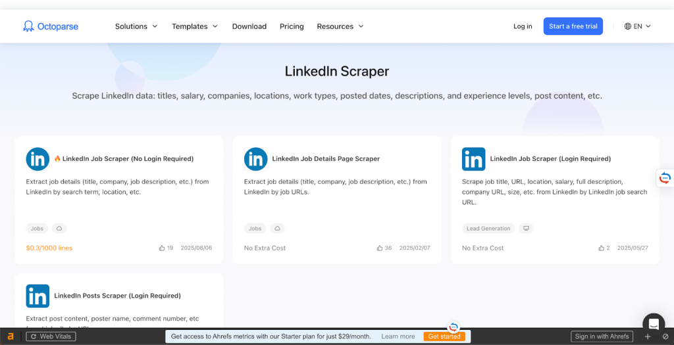Click LinkedIn icon on Job Scraper (Login Required)
Image resolution: width=674 pixels, height=345 pixels.
pyautogui.click(x=474, y=159)
